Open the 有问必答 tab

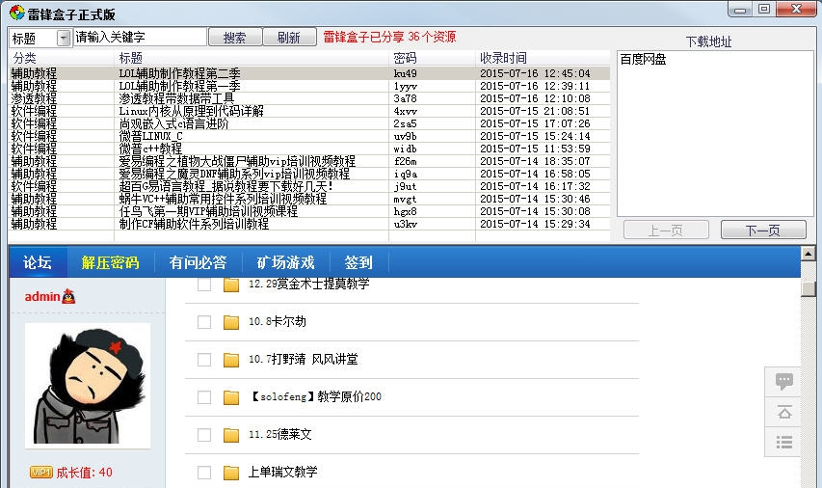(x=198, y=262)
